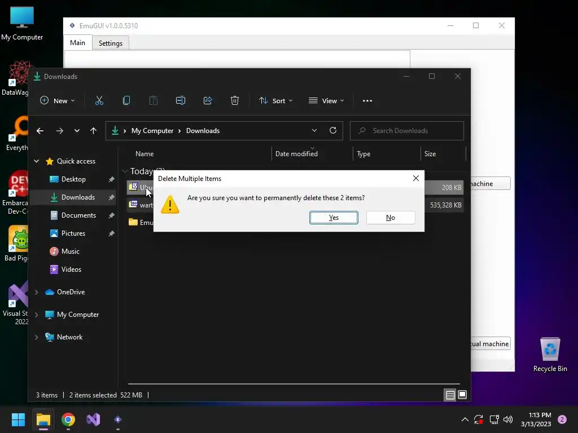This screenshot has width=578, height=433.
Task: Go up one folder level arrow
Action: coord(93,131)
